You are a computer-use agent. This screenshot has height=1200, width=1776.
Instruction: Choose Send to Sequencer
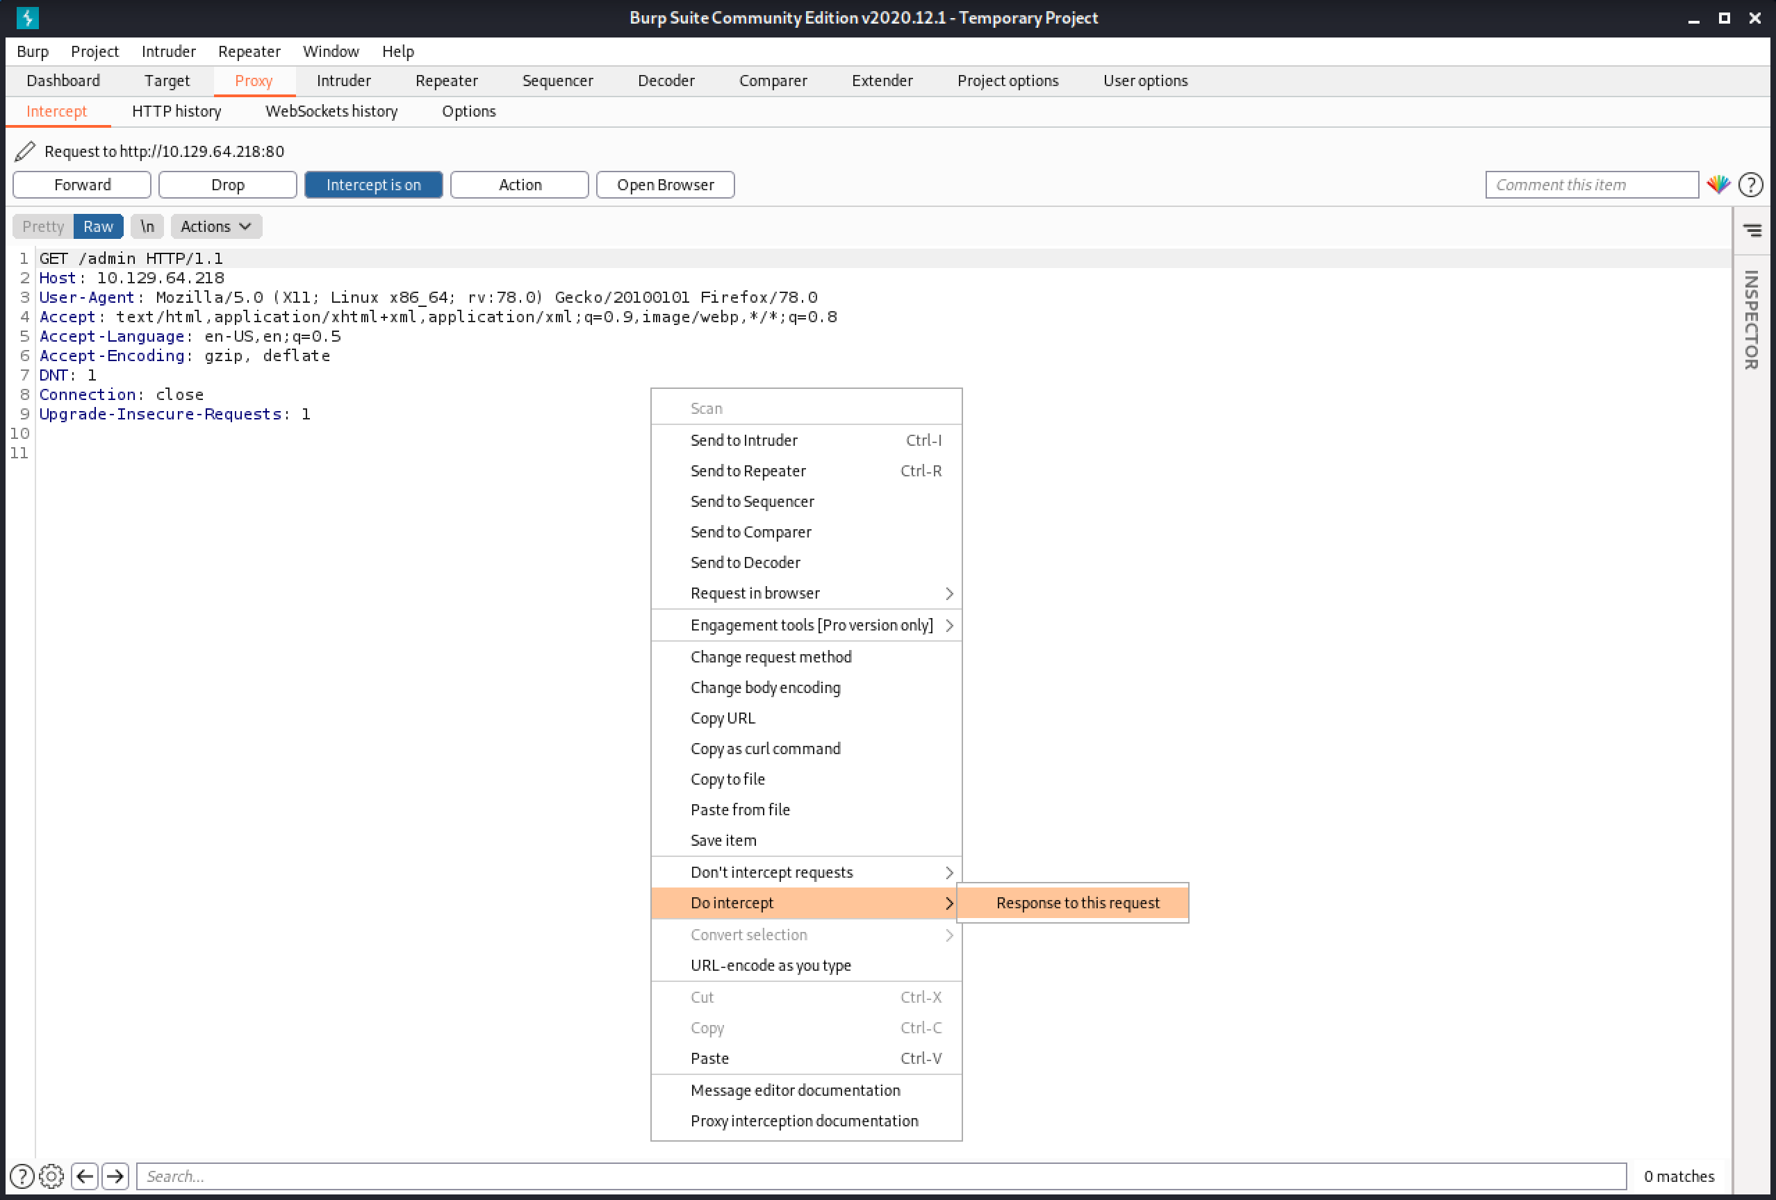[x=805, y=501]
